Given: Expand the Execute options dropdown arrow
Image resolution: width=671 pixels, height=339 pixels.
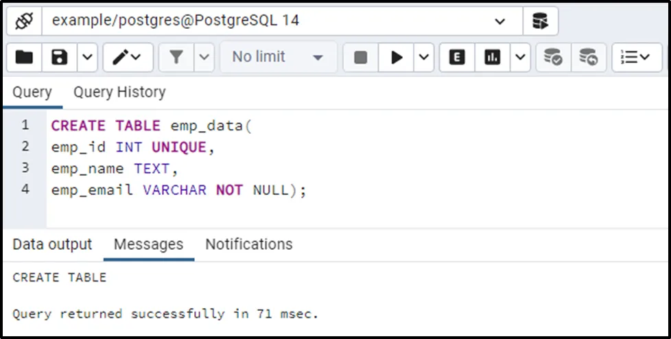Looking at the screenshot, I should click(423, 58).
